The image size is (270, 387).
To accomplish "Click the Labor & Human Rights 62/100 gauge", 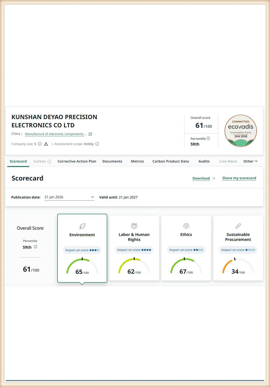I will 134,266.
